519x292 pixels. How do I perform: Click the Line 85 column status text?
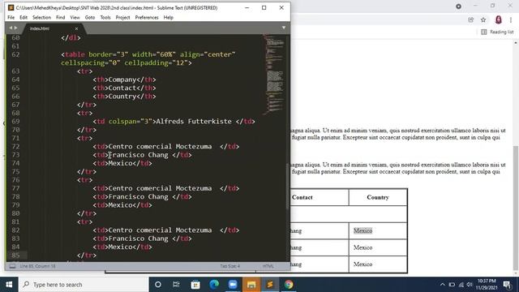point(38,266)
